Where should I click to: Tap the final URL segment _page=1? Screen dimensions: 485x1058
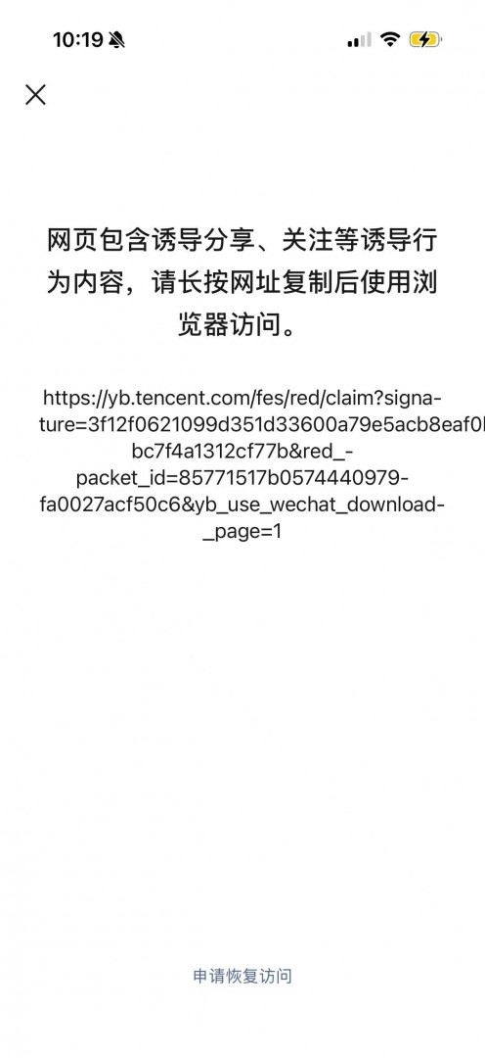(242, 532)
